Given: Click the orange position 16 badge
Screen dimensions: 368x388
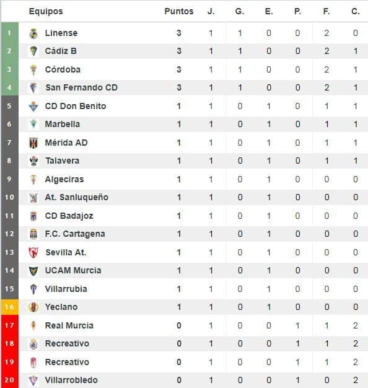Looking at the screenshot, I should pyautogui.click(x=10, y=307).
